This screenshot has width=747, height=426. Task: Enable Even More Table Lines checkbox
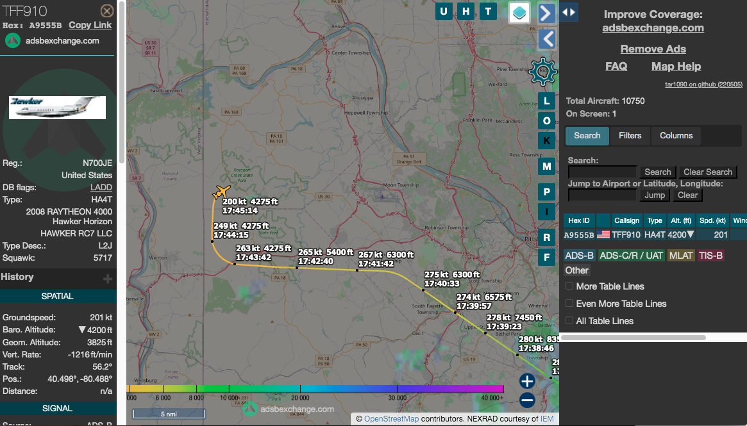[569, 303]
